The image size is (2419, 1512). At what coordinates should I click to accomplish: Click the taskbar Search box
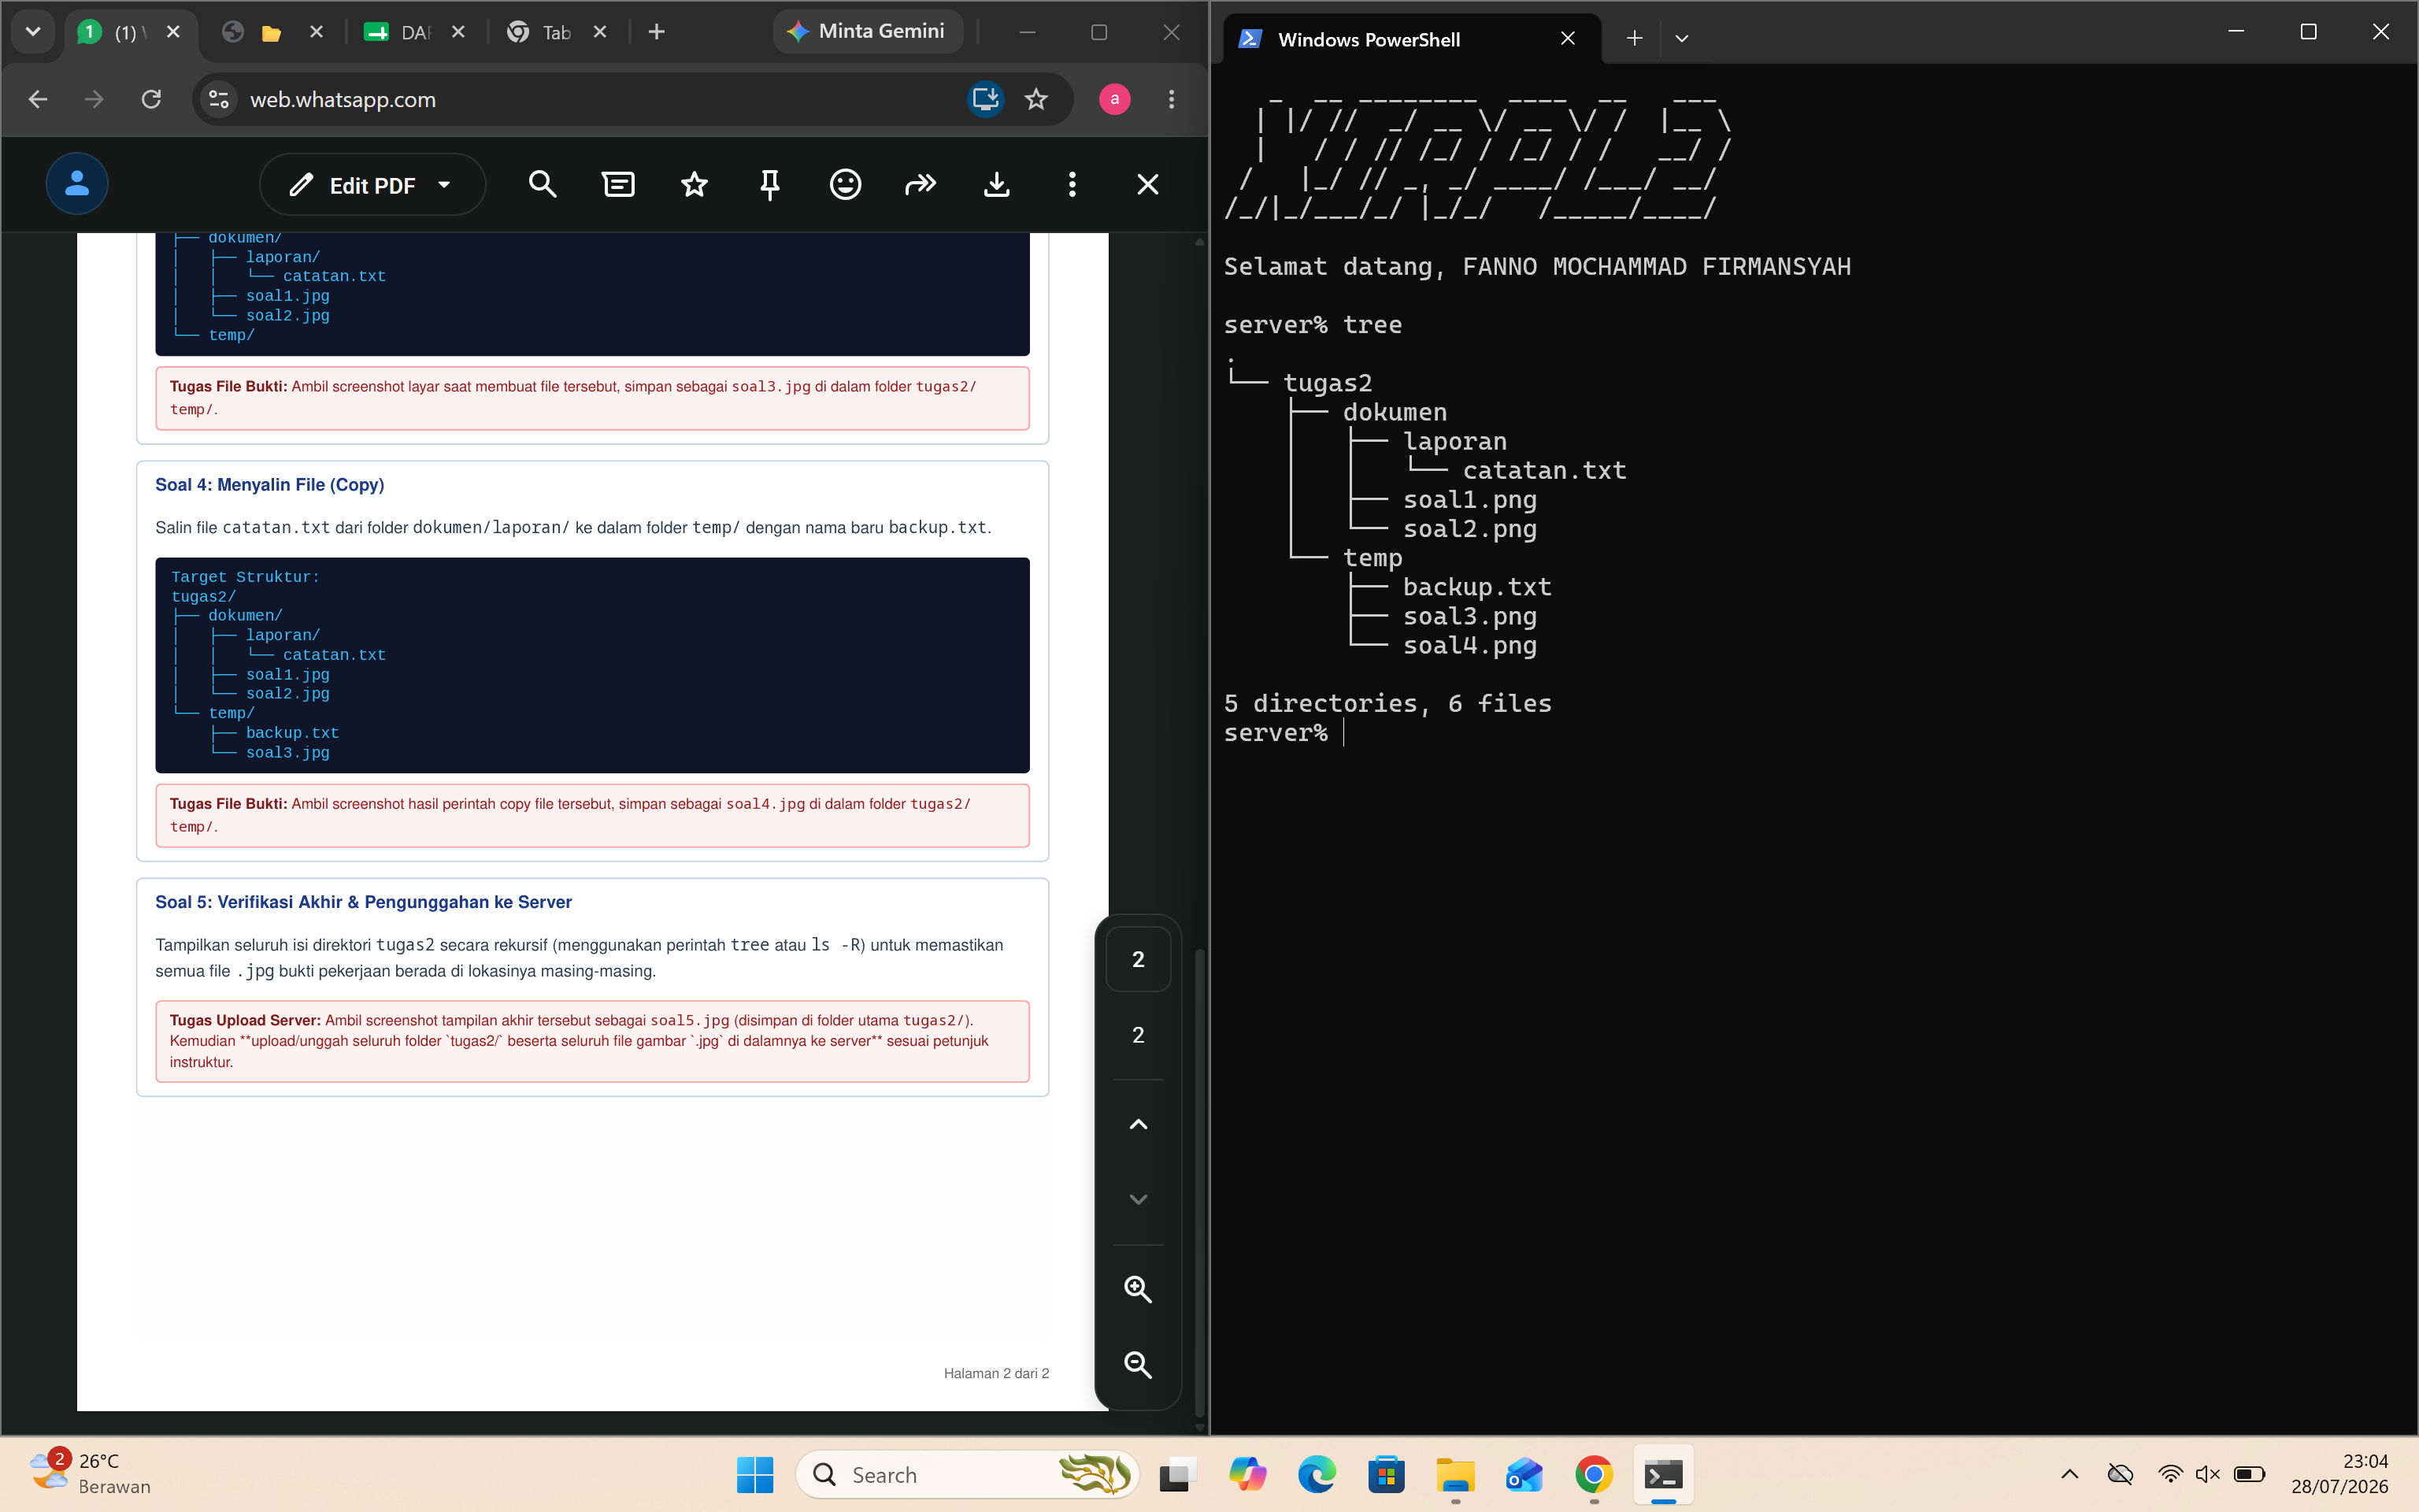(x=968, y=1474)
